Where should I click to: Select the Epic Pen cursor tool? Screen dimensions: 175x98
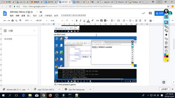pos(166,23)
